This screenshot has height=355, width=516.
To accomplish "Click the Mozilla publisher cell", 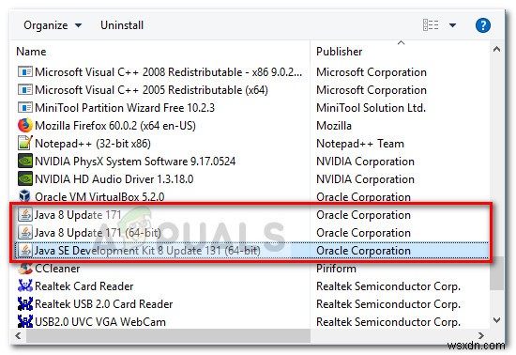I will click(334, 126).
